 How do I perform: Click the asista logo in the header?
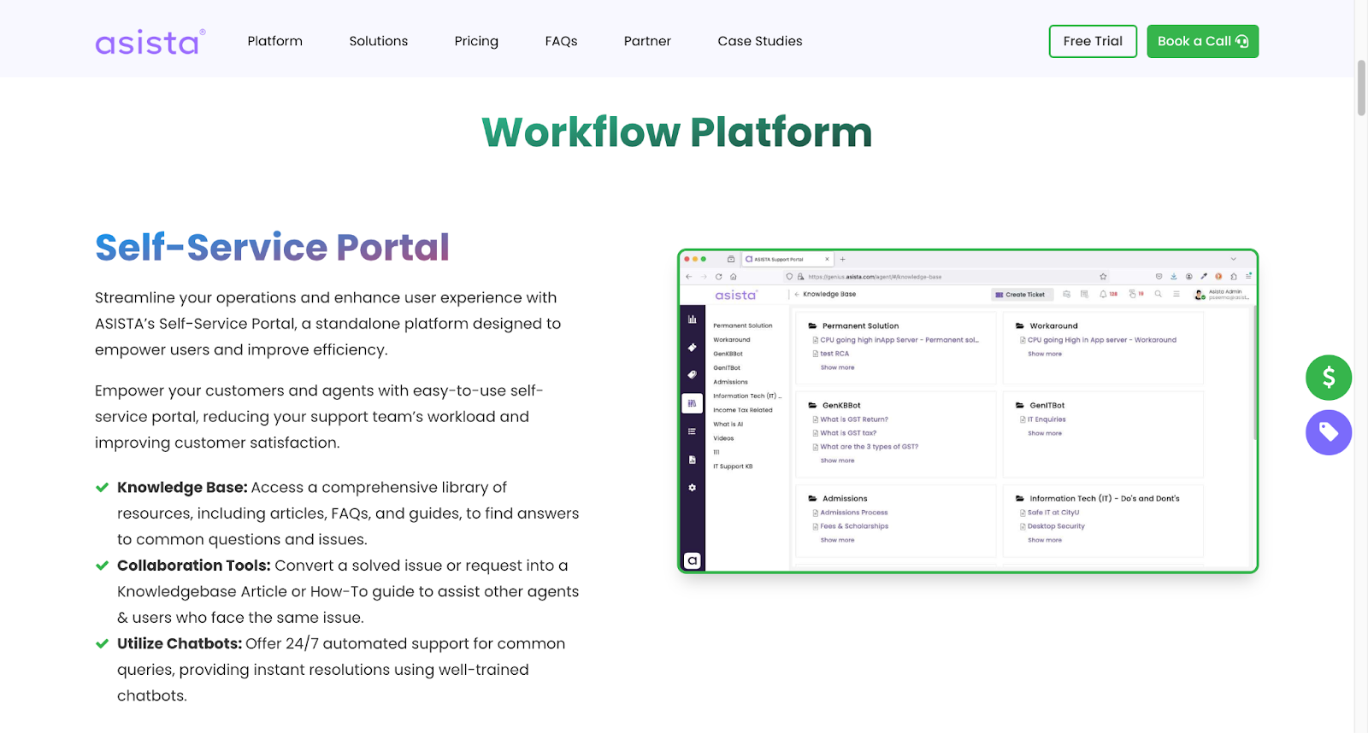150,42
